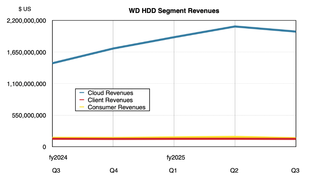The image size is (332, 176).
Task: Click the fy2024 x-axis label
Action: [x=58, y=157]
